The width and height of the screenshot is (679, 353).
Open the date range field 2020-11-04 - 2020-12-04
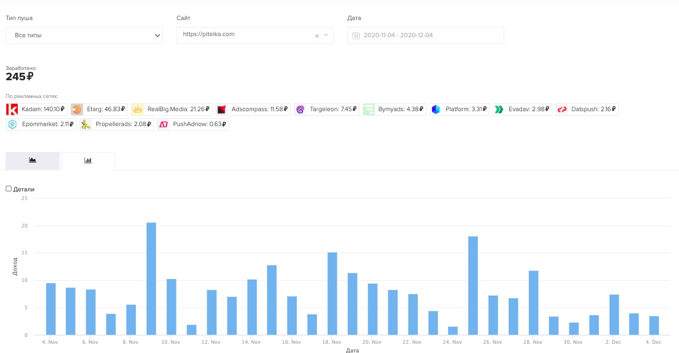point(425,36)
